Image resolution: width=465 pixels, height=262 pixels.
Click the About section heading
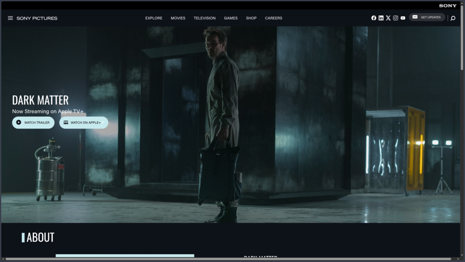pos(40,237)
